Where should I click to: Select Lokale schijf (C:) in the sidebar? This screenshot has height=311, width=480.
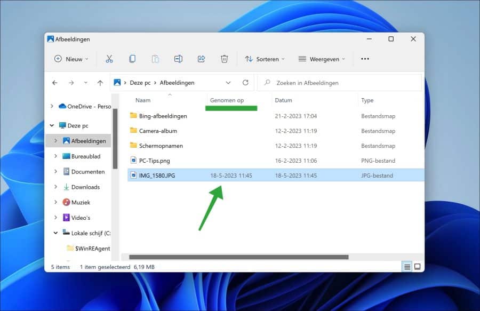(91, 233)
